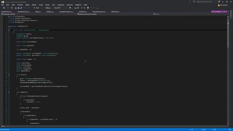Close the UnitController.cs tab

point(226,12)
